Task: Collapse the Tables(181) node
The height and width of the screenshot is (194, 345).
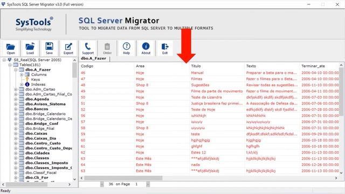Action: 10,65
